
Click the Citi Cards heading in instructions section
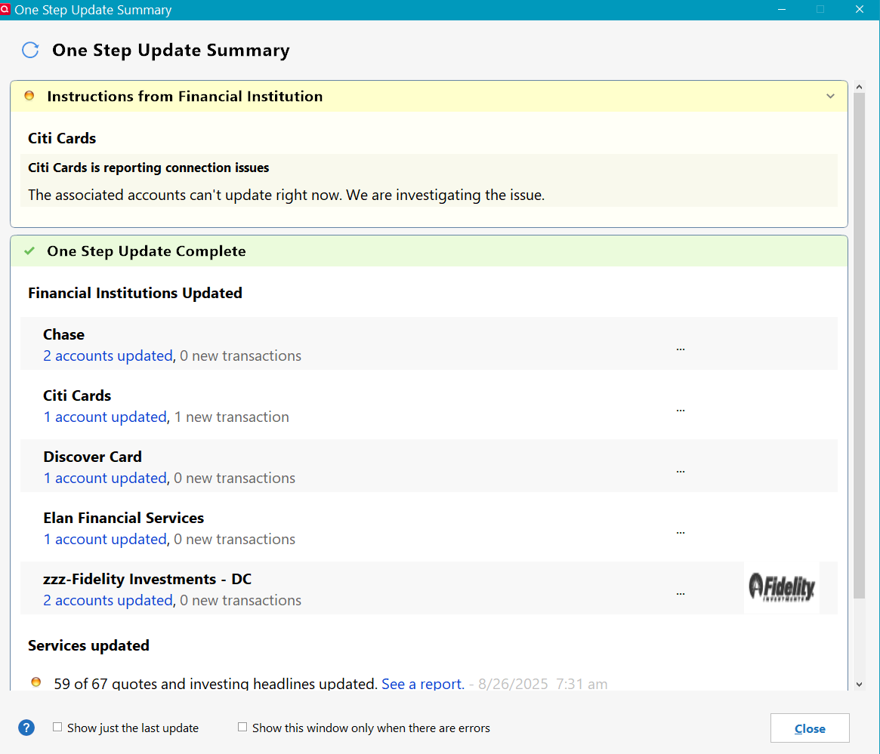click(62, 138)
